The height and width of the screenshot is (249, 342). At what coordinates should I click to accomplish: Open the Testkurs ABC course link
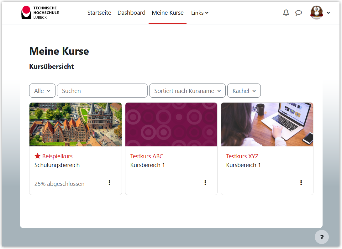coord(147,156)
